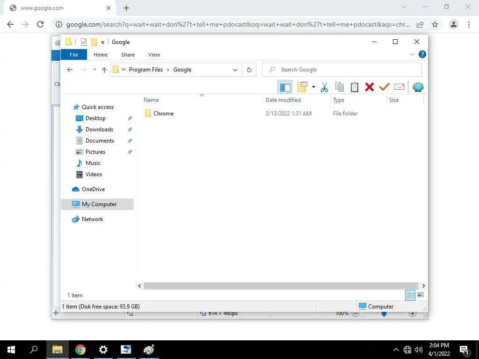Click Program Files in the address path
The image size is (479, 359).
click(x=146, y=70)
